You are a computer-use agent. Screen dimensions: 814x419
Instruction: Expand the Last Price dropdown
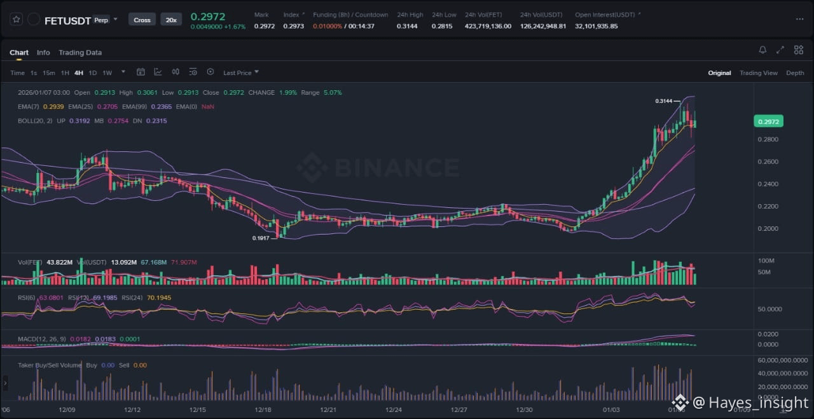[241, 73]
